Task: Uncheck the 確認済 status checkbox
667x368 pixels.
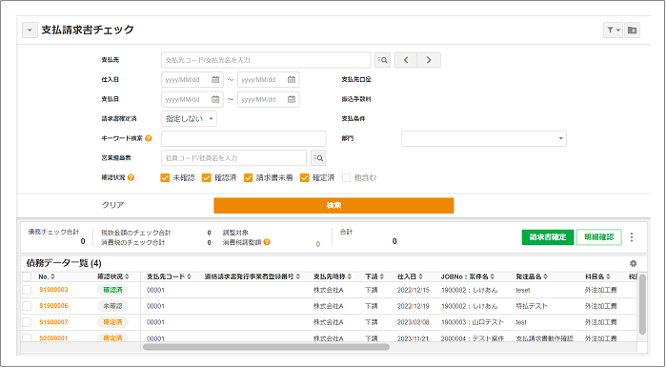Action: (x=207, y=178)
